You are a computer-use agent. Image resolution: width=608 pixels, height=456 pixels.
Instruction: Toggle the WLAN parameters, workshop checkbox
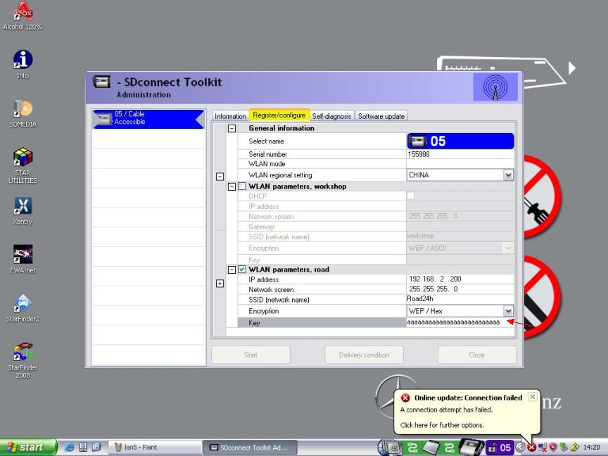(242, 186)
